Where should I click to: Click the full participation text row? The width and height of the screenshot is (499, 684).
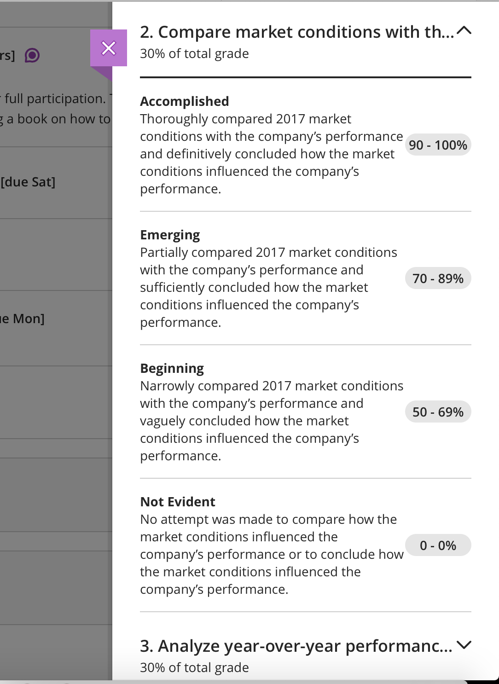55,99
